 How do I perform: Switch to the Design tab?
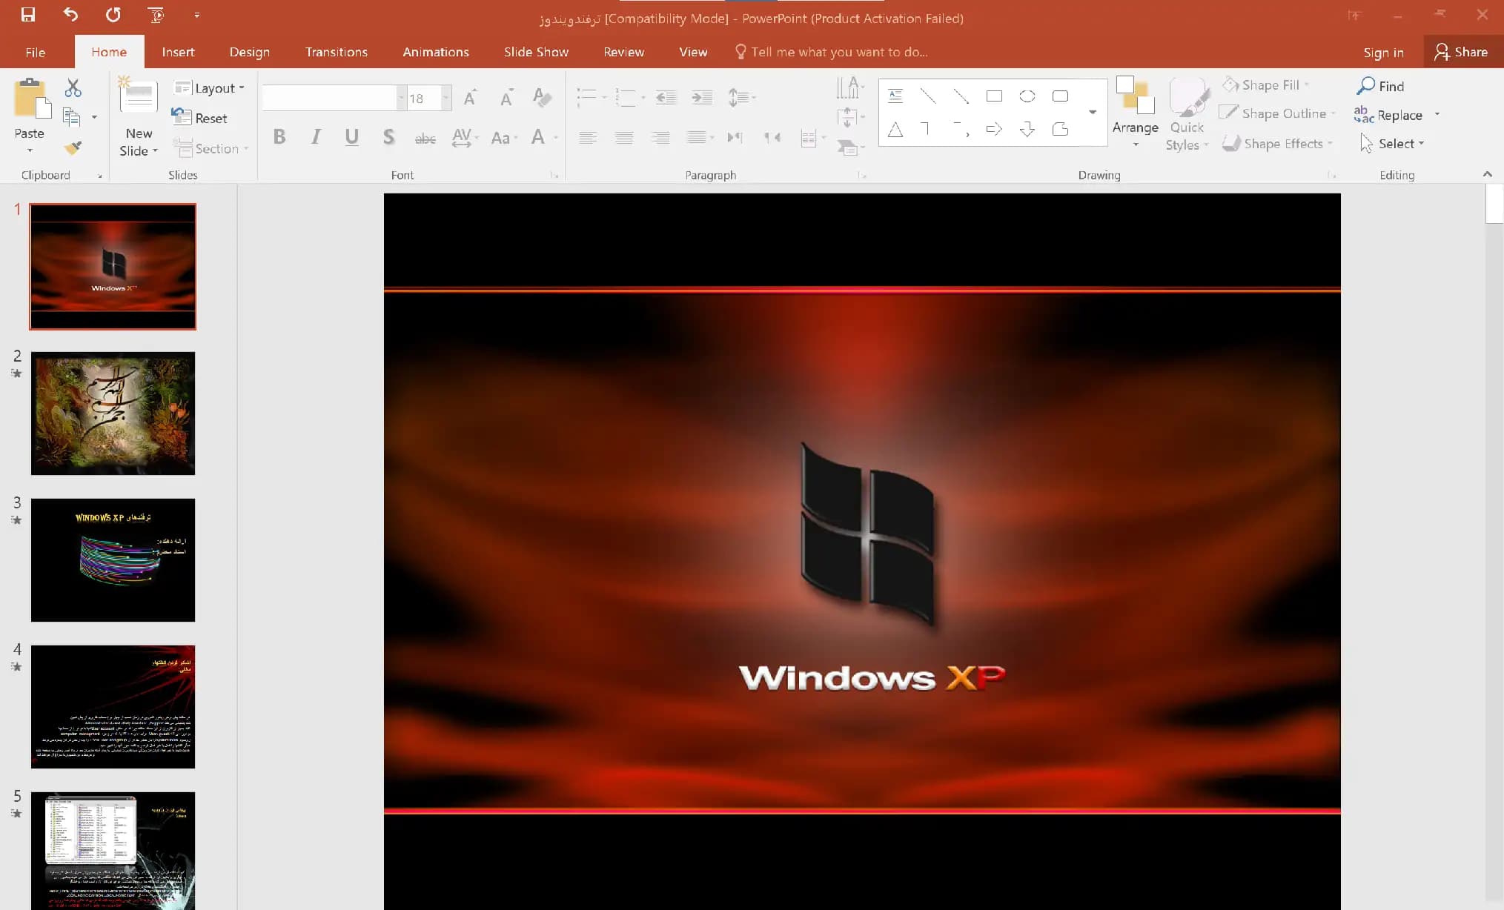pyautogui.click(x=249, y=52)
